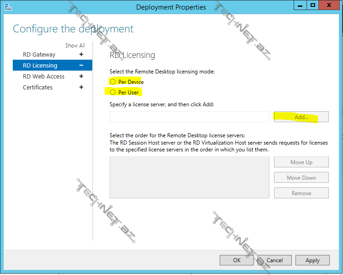
Task: Expand the Certificates plus icon
Action: [81, 87]
